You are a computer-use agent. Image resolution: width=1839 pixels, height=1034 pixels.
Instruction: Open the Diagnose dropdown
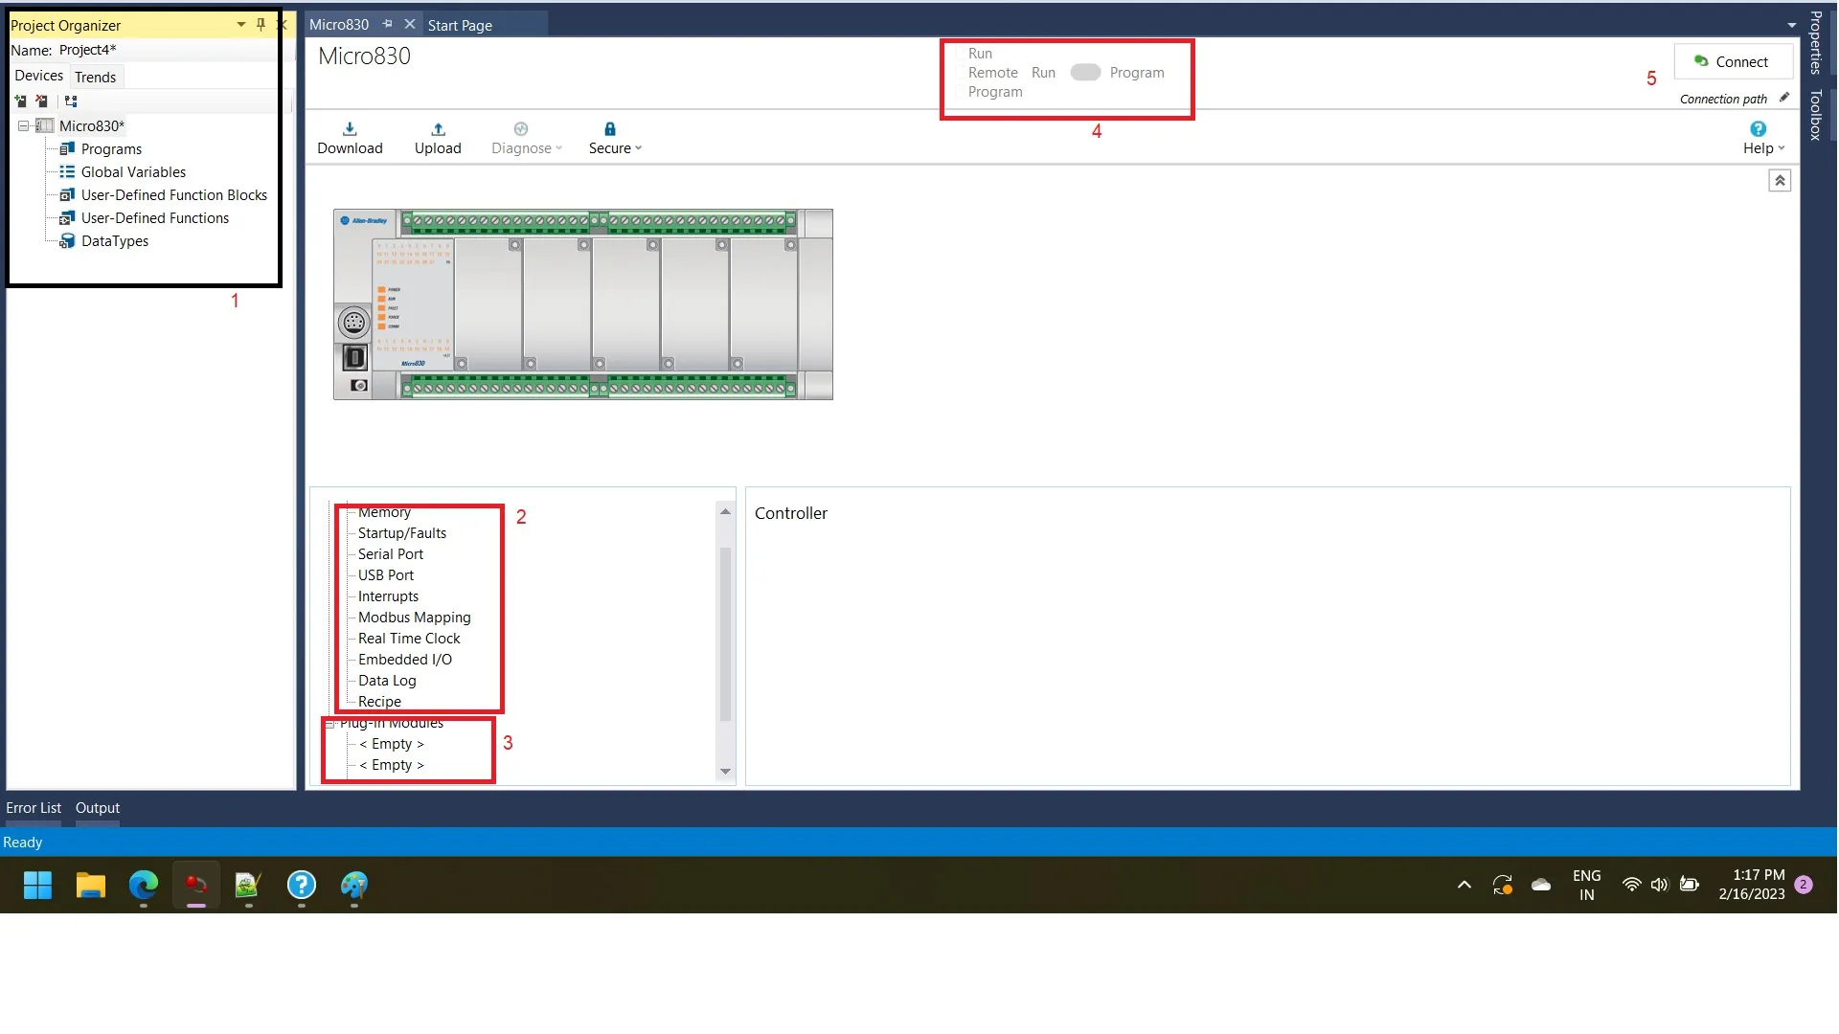[526, 137]
